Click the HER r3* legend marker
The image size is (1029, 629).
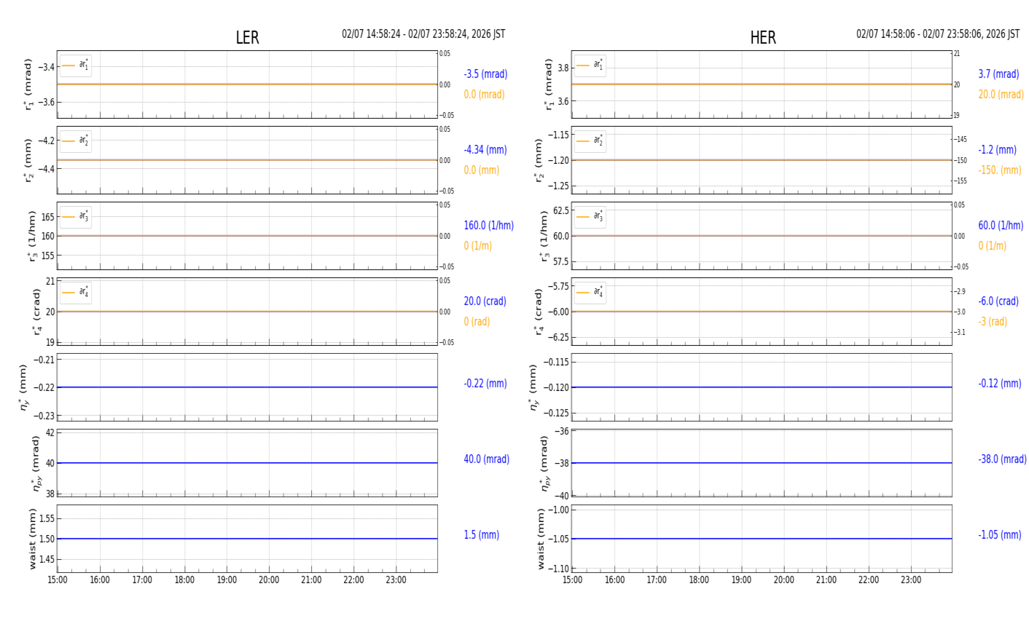(x=583, y=217)
